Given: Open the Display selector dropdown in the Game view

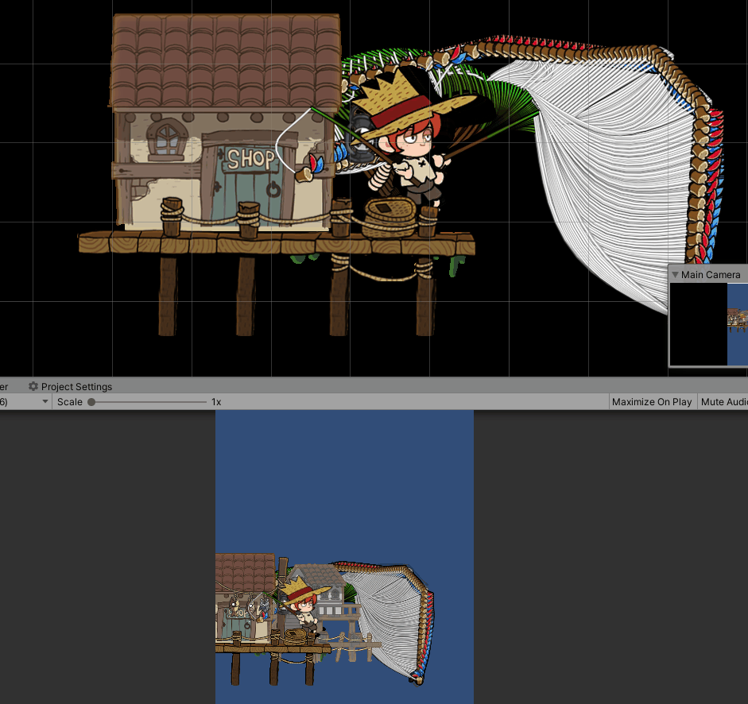Looking at the screenshot, I should [x=24, y=401].
